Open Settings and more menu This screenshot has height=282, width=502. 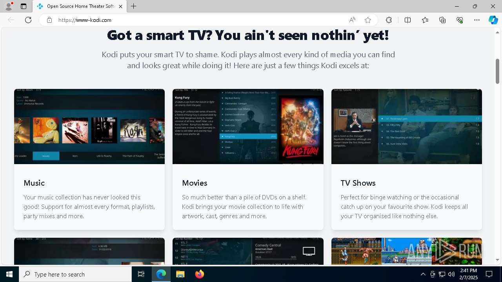(x=477, y=20)
